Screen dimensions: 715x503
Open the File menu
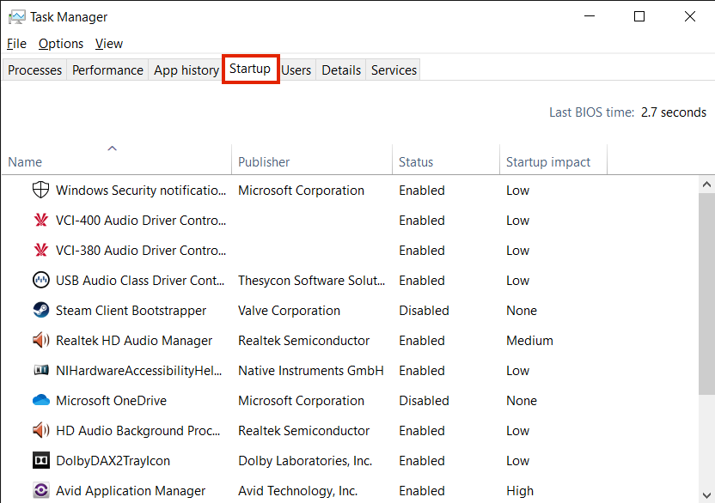click(16, 44)
